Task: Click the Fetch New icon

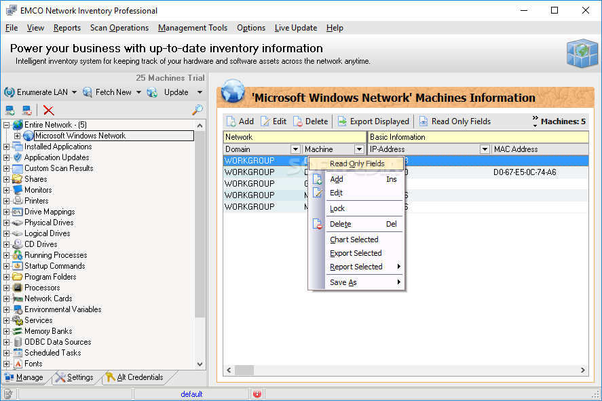Action: click(x=88, y=92)
